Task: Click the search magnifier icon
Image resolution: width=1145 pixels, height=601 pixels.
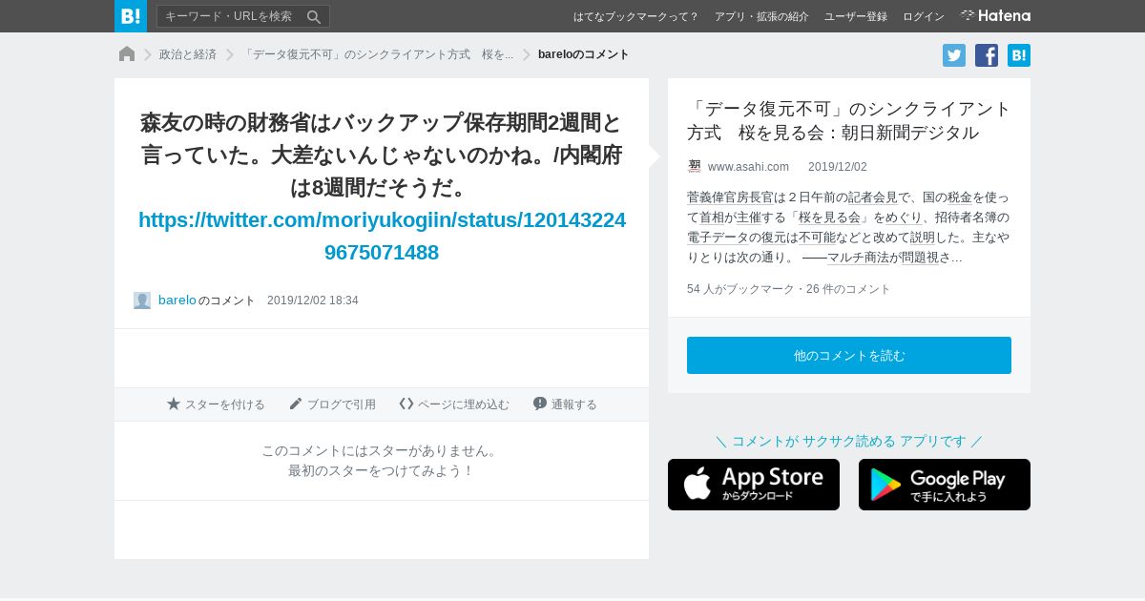Action: pos(314,16)
